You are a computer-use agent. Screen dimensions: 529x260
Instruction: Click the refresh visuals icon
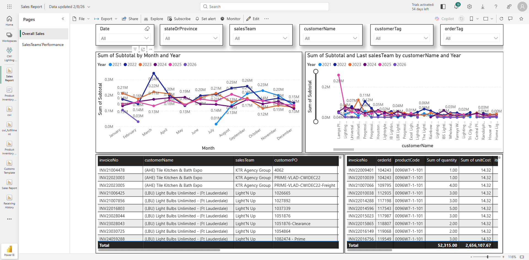tap(501, 19)
